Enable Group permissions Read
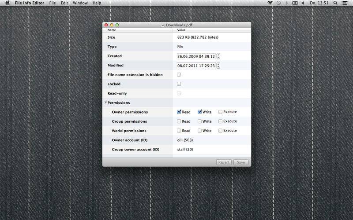The image size is (353, 220). point(179,121)
